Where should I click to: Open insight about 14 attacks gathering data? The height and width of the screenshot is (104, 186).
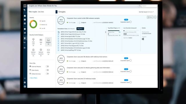(88, 68)
